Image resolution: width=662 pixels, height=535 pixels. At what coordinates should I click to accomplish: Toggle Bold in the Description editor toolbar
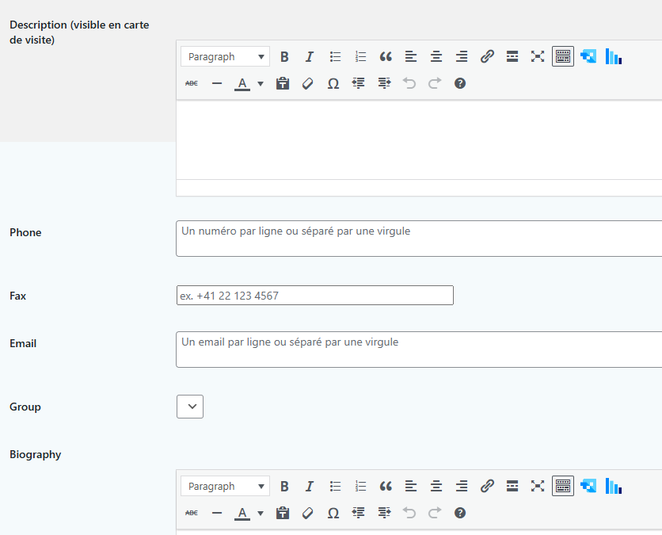pyautogui.click(x=284, y=56)
